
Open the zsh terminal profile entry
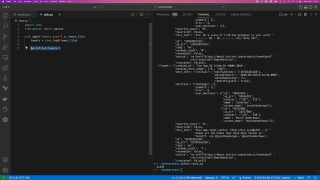(x=283, y=14)
